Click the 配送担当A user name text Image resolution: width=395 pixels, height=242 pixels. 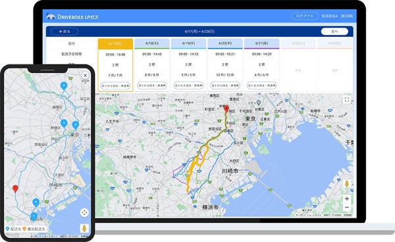click(x=330, y=16)
